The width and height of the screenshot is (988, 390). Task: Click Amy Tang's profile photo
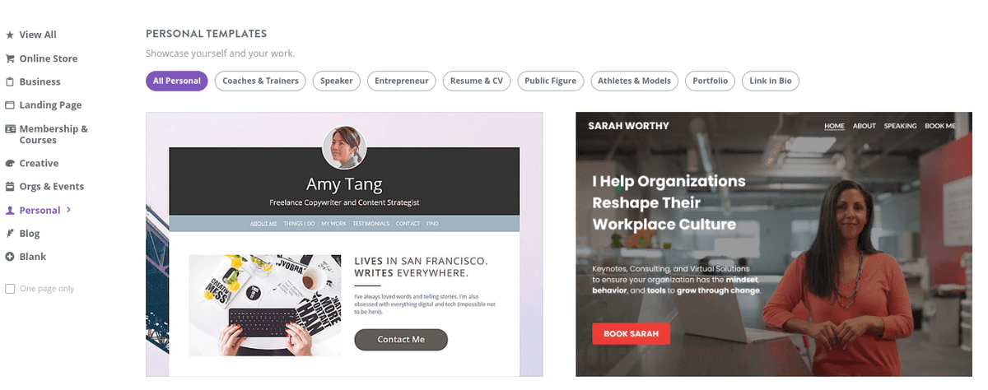pyautogui.click(x=344, y=147)
